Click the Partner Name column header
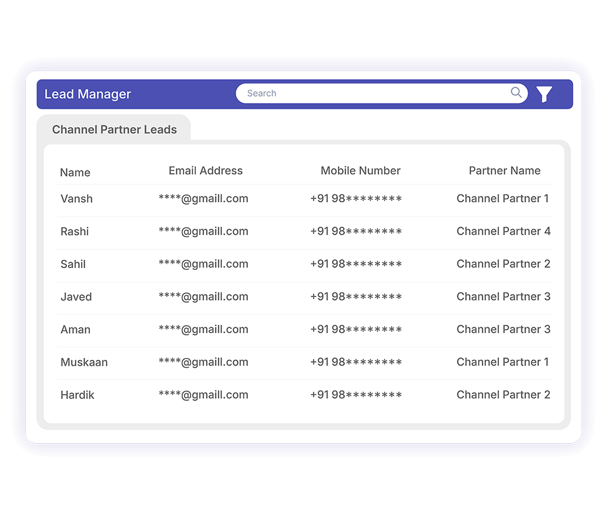The width and height of the screenshot is (606, 513). [504, 170]
